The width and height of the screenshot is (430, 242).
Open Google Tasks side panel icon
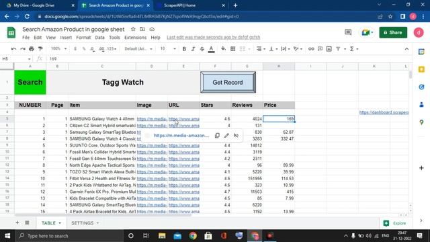point(421,87)
